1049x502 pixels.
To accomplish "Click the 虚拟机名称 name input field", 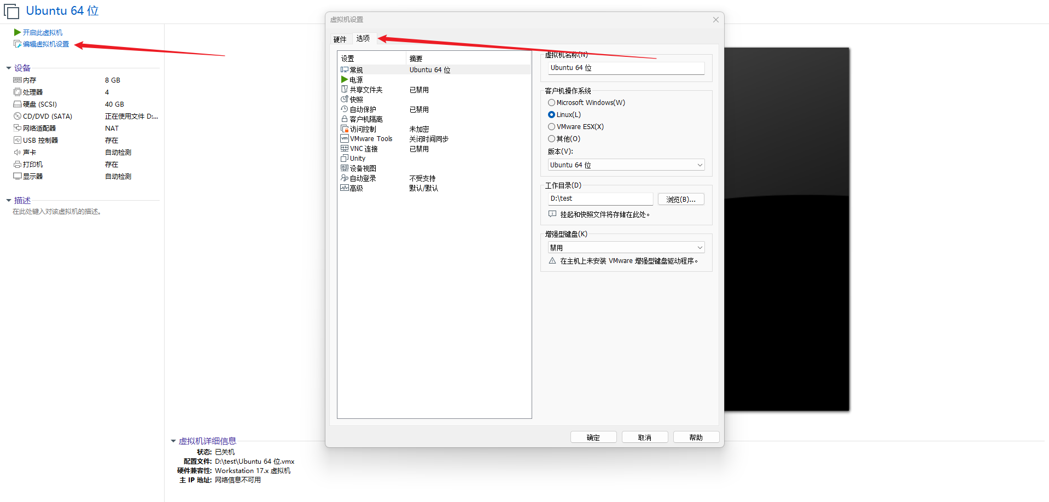I will tap(626, 68).
